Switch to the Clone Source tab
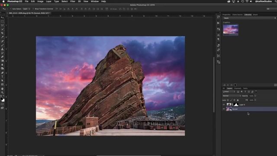Viewport: 277px width, 156px height. 238,15
